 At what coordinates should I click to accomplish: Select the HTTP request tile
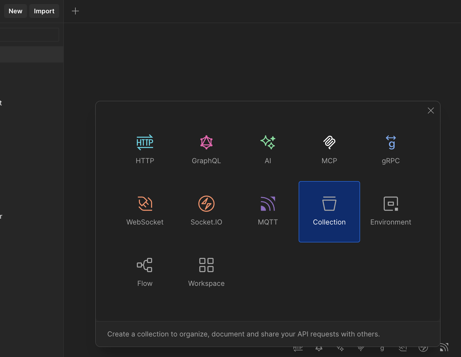tap(145, 150)
